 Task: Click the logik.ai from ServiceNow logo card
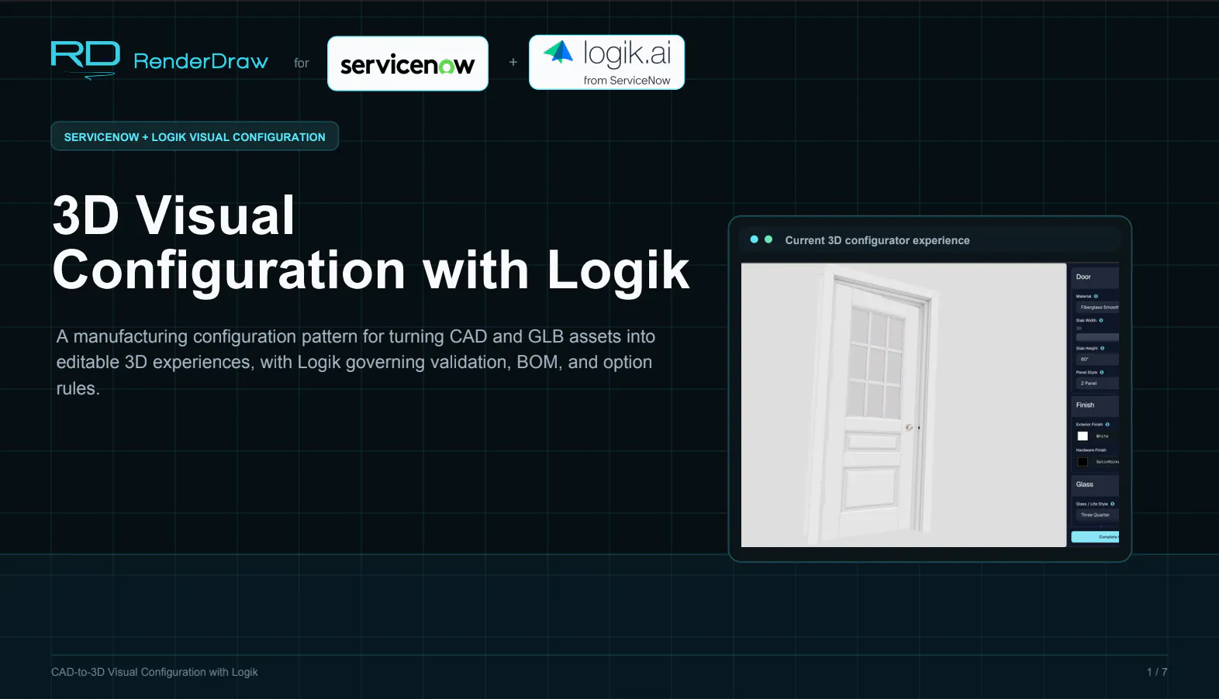pos(606,62)
